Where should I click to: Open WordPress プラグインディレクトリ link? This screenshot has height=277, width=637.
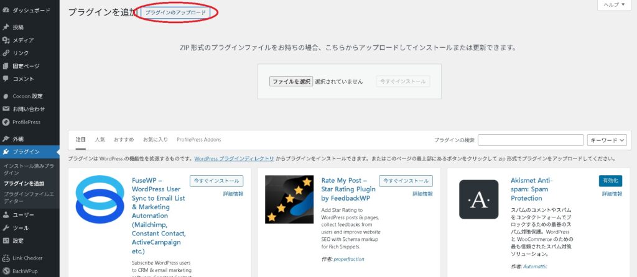click(234, 158)
